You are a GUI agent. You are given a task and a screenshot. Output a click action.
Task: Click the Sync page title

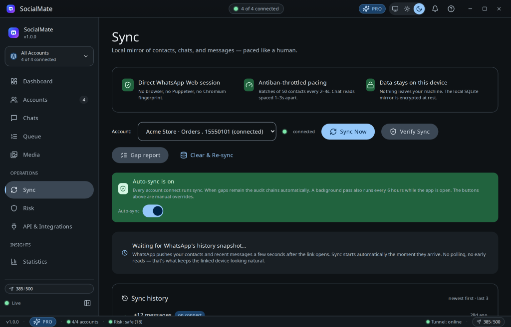click(x=125, y=37)
